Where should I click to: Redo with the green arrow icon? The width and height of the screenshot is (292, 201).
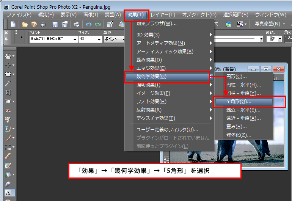coord(98,24)
